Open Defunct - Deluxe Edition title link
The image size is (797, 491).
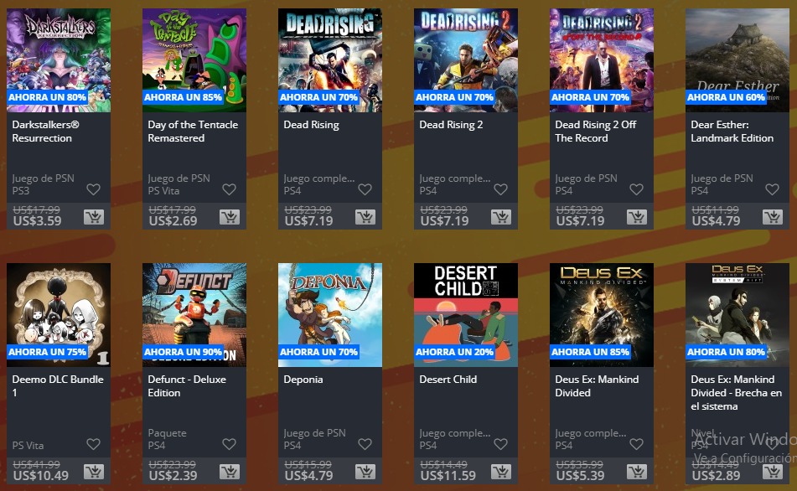click(x=187, y=385)
